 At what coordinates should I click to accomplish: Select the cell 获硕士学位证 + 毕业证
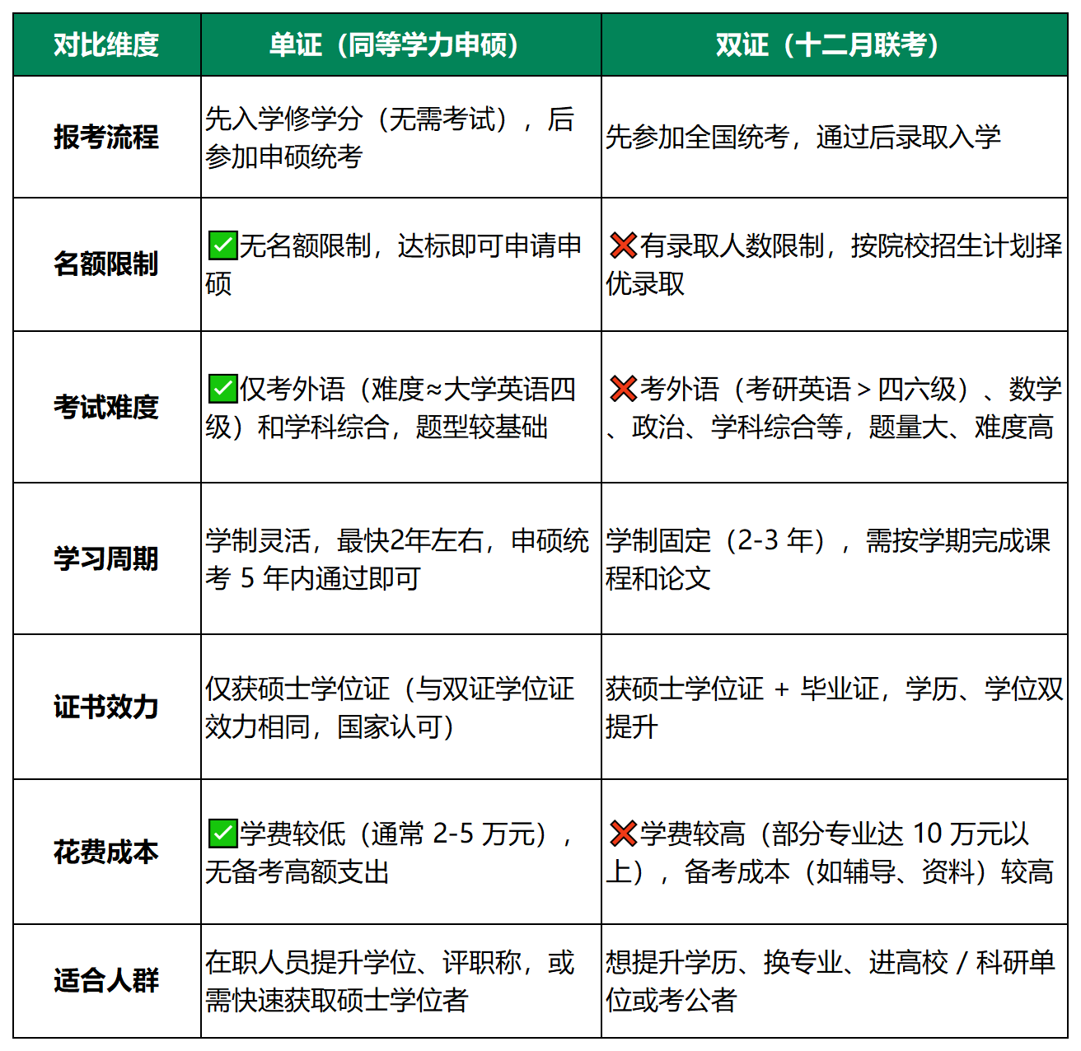pos(835,707)
